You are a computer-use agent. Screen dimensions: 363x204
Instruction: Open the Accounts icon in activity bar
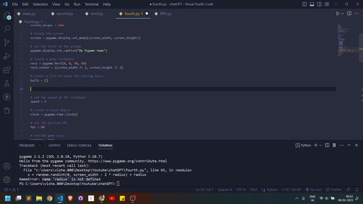point(7,166)
